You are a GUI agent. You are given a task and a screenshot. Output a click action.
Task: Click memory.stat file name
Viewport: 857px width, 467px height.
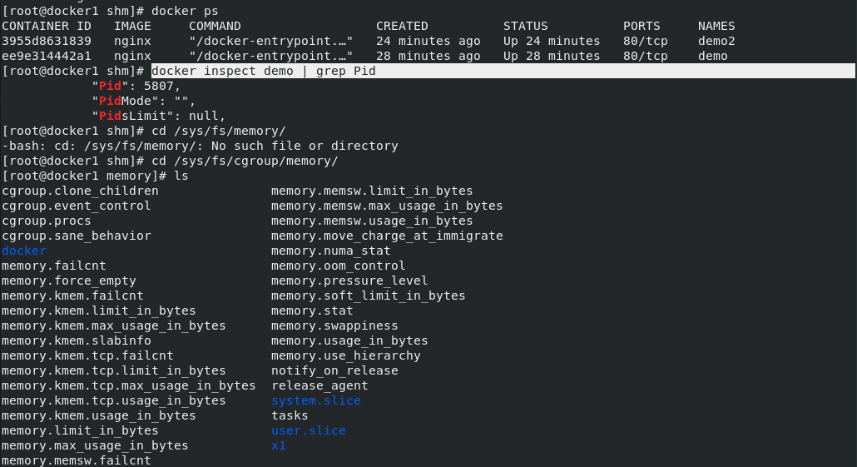pyautogui.click(x=312, y=311)
